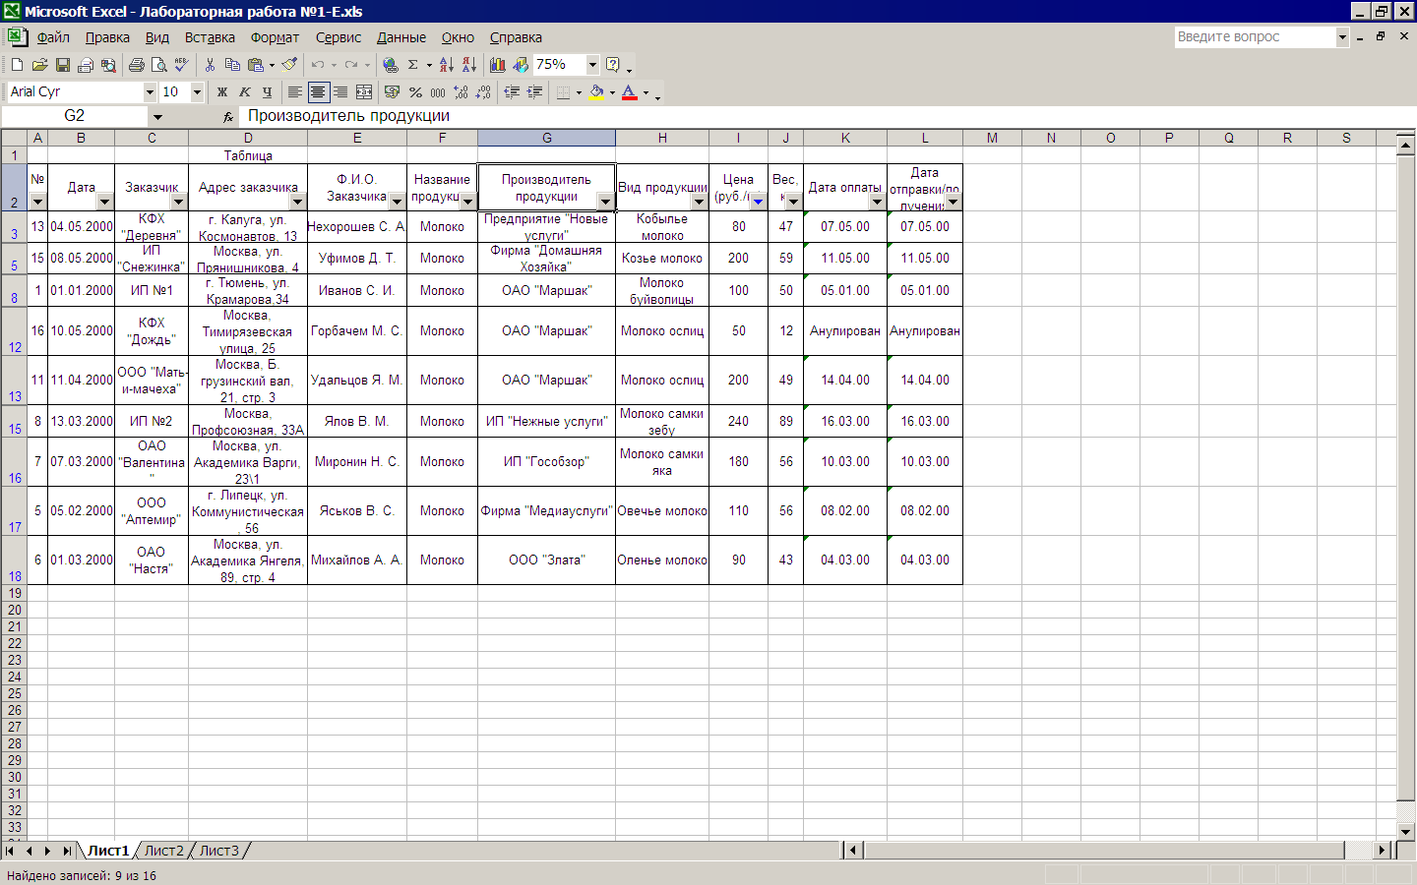The width and height of the screenshot is (1417, 885).
Task: Decrease decimal places
Action: [x=483, y=92]
